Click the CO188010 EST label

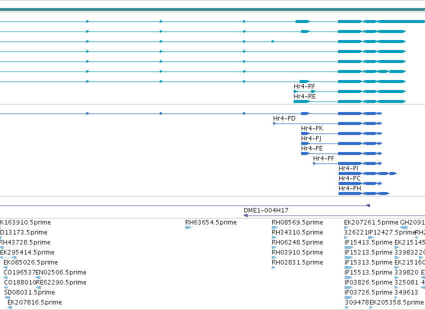coord(20,282)
